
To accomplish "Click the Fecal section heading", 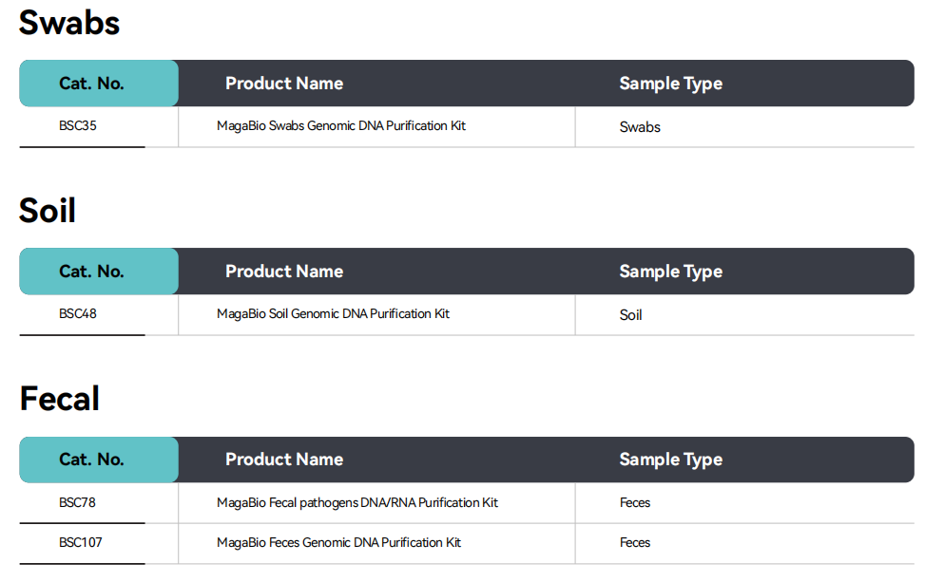I will pos(60,399).
